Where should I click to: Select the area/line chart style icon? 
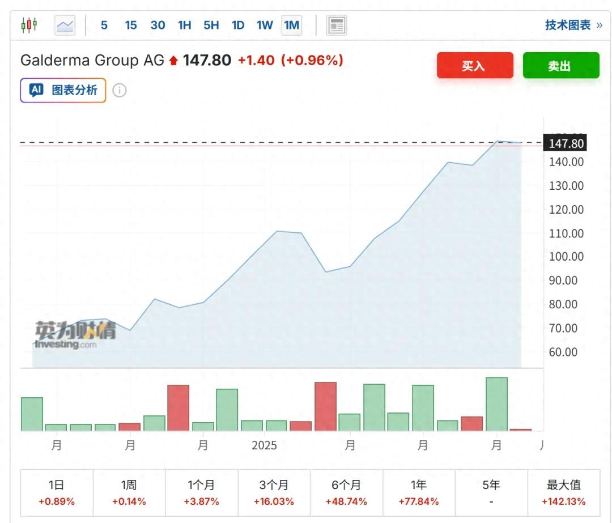[64, 24]
